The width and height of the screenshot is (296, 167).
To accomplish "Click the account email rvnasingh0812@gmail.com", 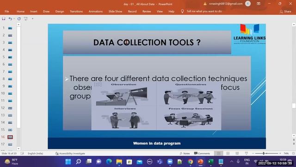I will (x=226, y=4).
